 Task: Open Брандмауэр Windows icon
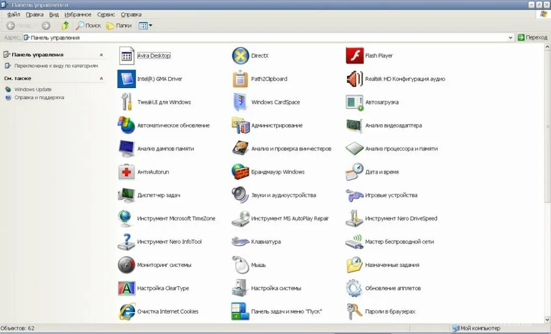pyautogui.click(x=240, y=172)
